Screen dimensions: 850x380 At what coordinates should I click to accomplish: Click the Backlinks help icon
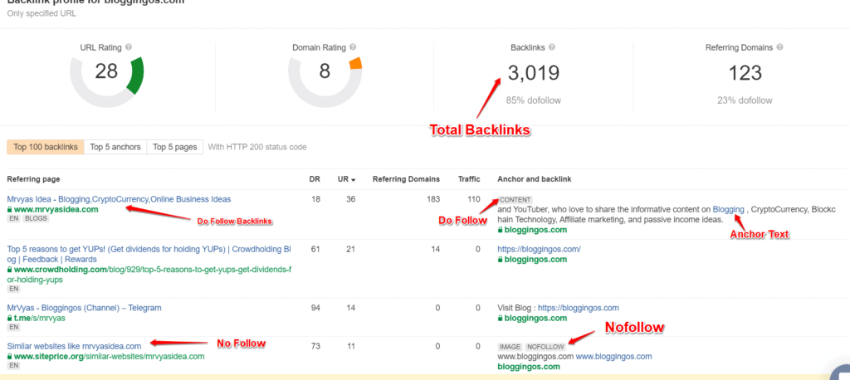pos(551,47)
